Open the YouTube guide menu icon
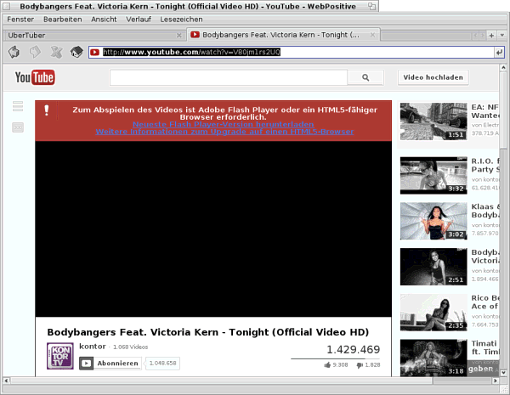This screenshot has width=510, height=395. tap(18, 107)
